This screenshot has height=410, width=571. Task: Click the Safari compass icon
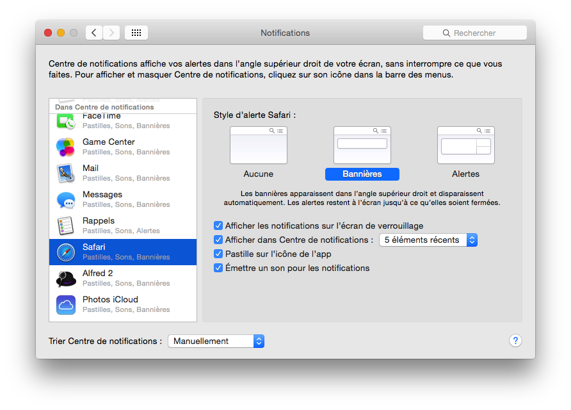coord(66,252)
